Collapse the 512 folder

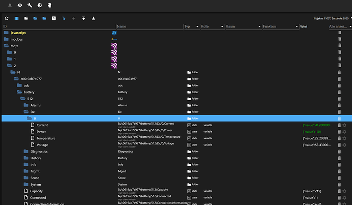[x=22, y=99]
